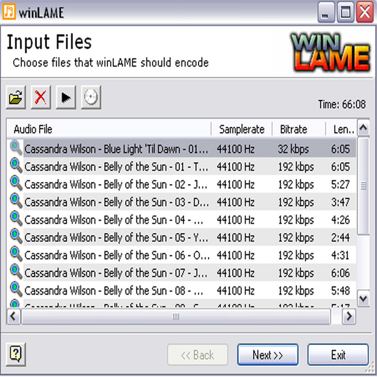Click the 5:48 length cell

[x=340, y=291]
